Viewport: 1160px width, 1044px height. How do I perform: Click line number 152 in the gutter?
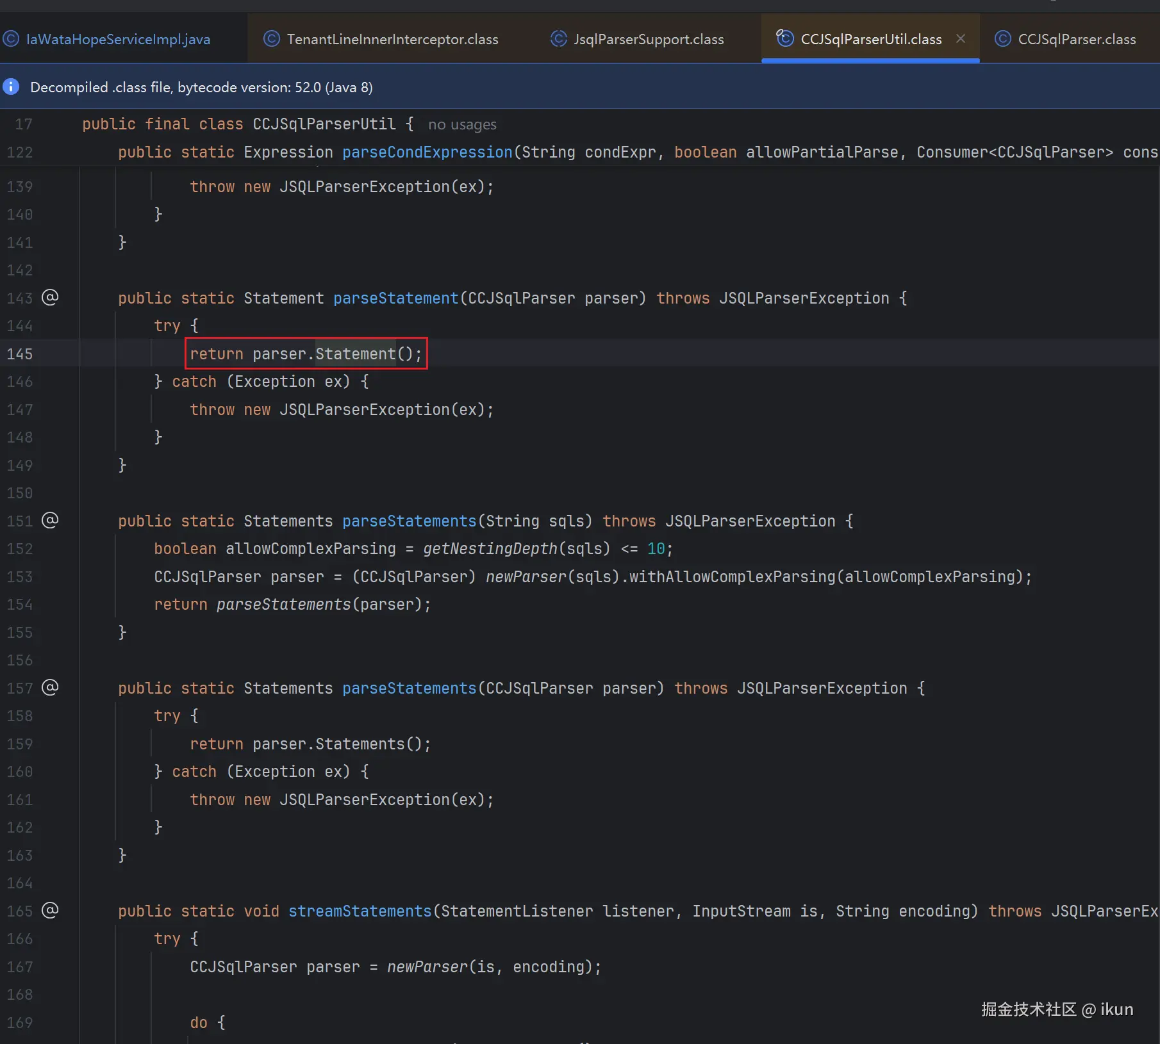pyautogui.click(x=20, y=548)
